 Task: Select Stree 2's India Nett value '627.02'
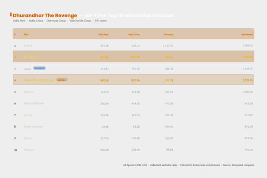[104, 138]
